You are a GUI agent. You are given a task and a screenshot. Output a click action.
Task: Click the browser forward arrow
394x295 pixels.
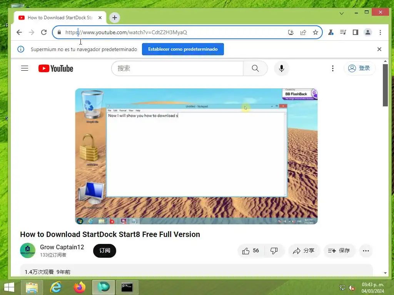coord(32,32)
